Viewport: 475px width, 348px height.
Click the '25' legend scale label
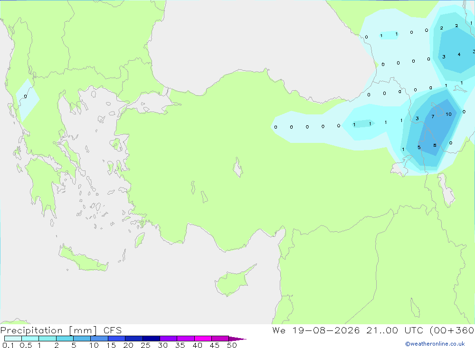pyautogui.click(x=146, y=345)
